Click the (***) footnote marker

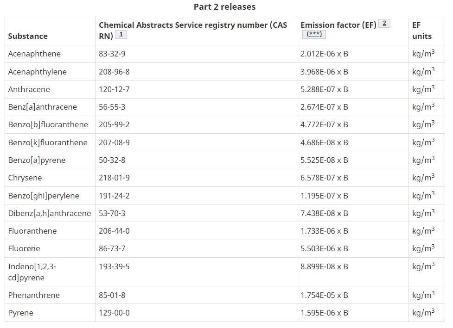click(x=314, y=34)
